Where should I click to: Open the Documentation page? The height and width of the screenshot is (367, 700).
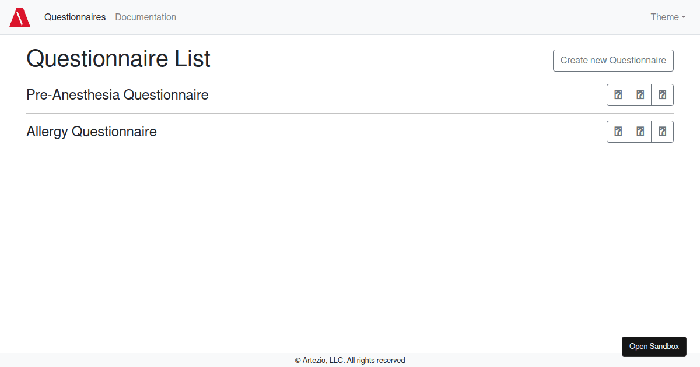pyautogui.click(x=145, y=17)
